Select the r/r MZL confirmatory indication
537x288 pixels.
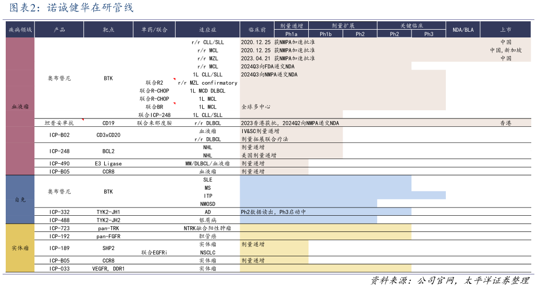(x=207, y=83)
